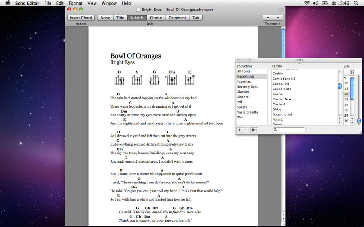Select the Recently Used collection

coord(252,87)
